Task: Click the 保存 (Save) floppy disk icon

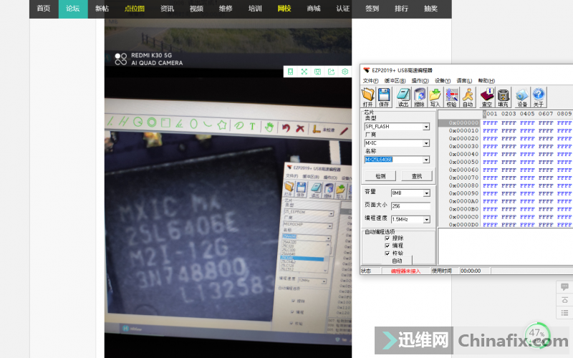Action: [x=384, y=96]
